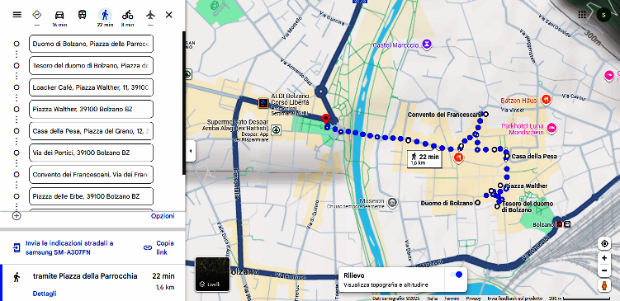The height and width of the screenshot is (301, 620).
Task: Edit the Piazza Walther destination field
Action: (91, 109)
